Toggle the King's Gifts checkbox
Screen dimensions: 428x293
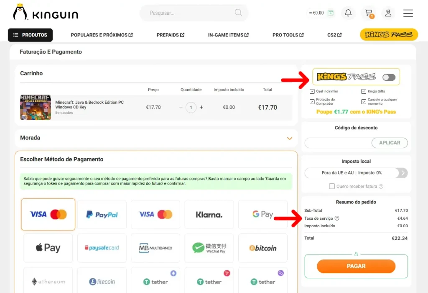click(364, 91)
